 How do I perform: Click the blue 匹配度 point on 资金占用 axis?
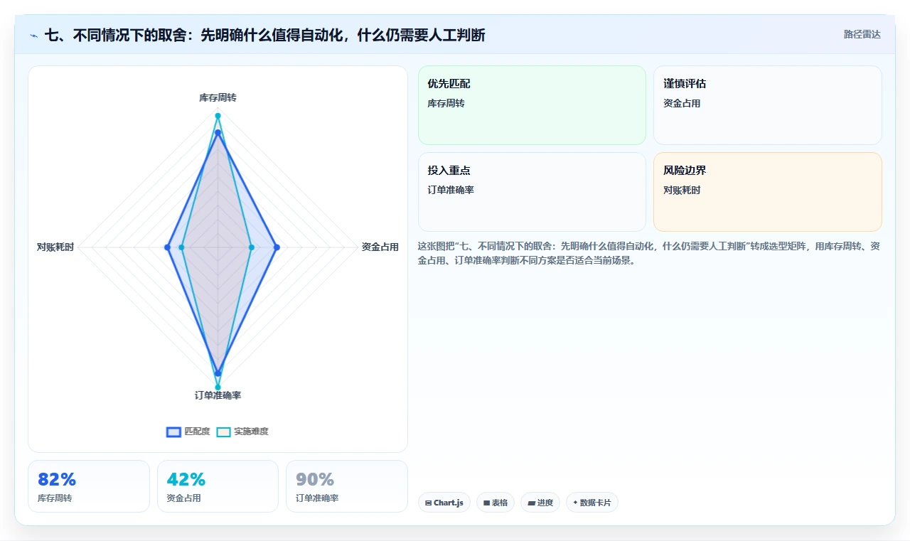tap(277, 247)
